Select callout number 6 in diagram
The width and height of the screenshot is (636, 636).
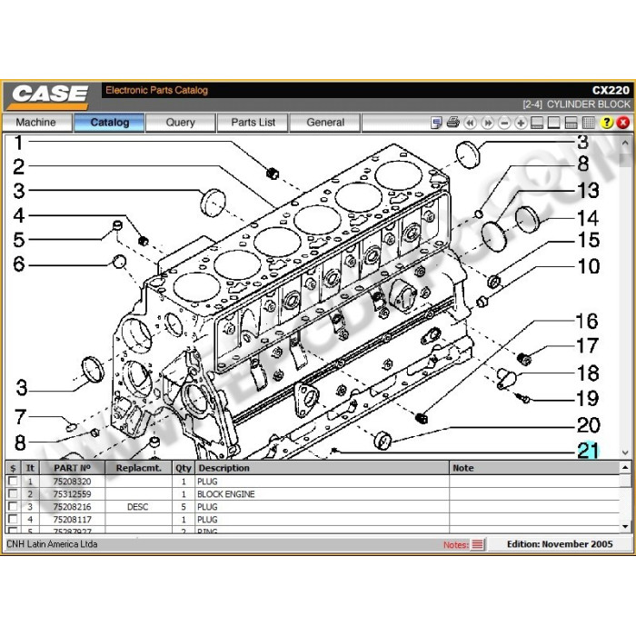pyautogui.click(x=19, y=264)
